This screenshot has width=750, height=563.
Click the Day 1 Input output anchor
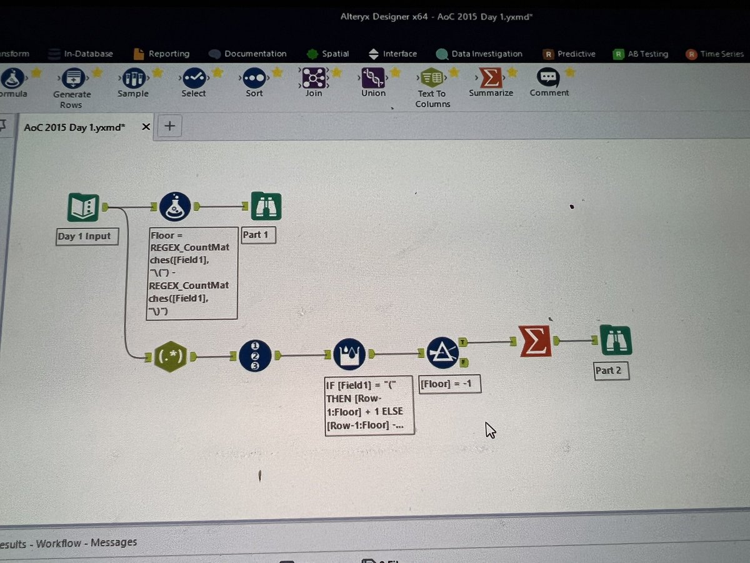click(105, 206)
